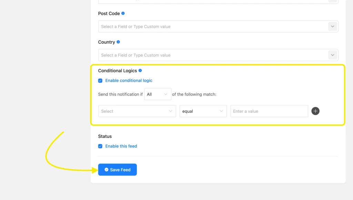Click the Save Feed button
This screenshot has width=353, height=200.
pos(117,169)
